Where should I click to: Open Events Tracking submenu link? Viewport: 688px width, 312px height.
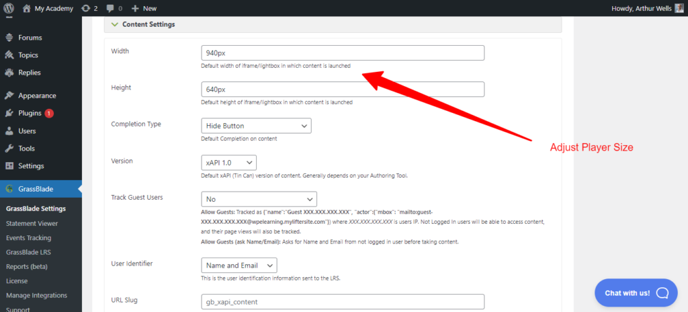tap(28, 238)
